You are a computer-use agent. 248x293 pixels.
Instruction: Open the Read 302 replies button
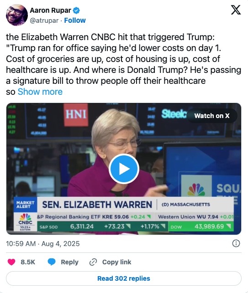[x=124, y=278]
